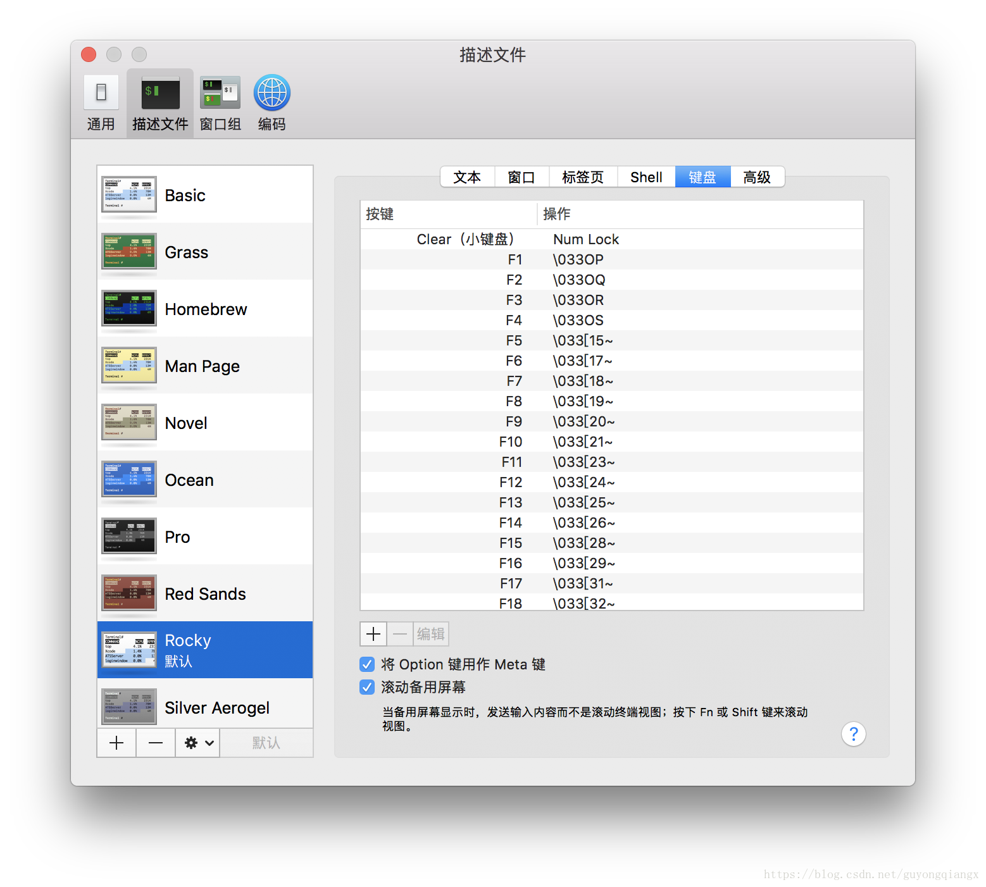The height and width of the screenshot is (887, 986).
Task: Select the F8 key mapping row
Action: tap(612, 401)
